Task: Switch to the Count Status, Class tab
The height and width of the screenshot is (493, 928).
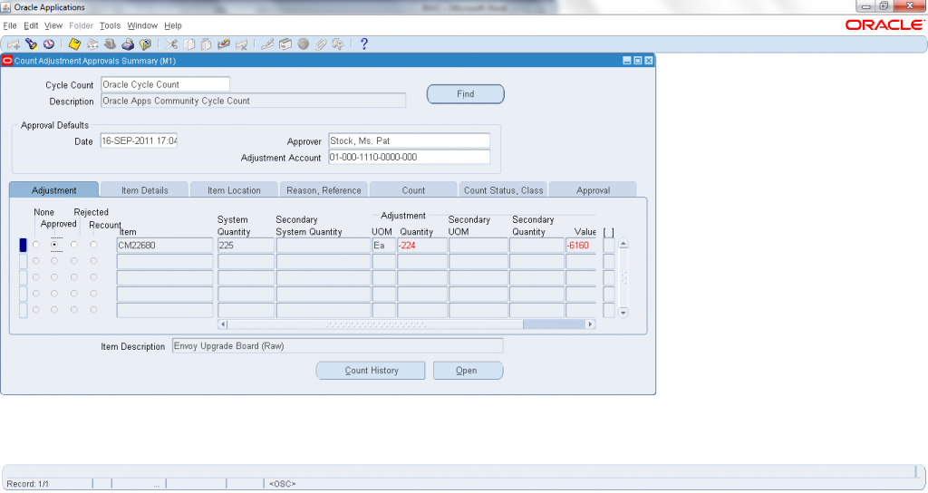Action: point(503,190)
